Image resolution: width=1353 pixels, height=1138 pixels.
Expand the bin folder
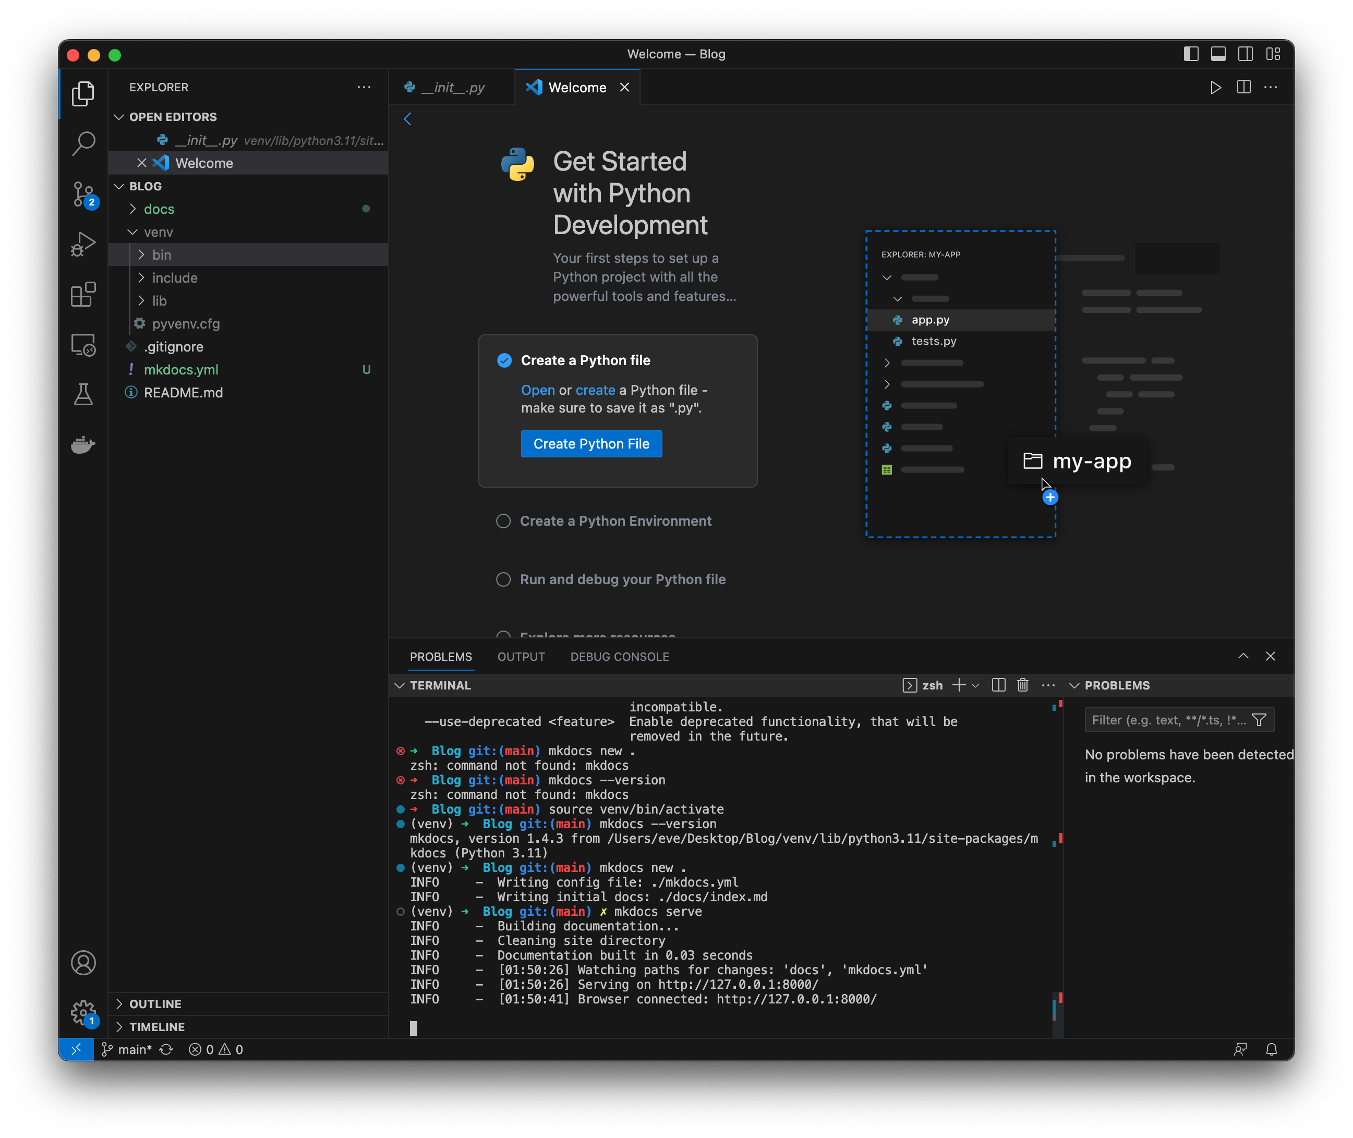point(248,255)
